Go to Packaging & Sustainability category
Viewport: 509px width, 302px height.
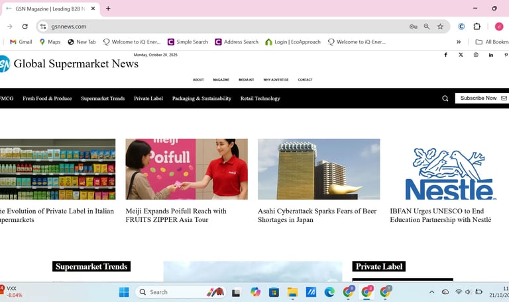(x=201, y=98)
